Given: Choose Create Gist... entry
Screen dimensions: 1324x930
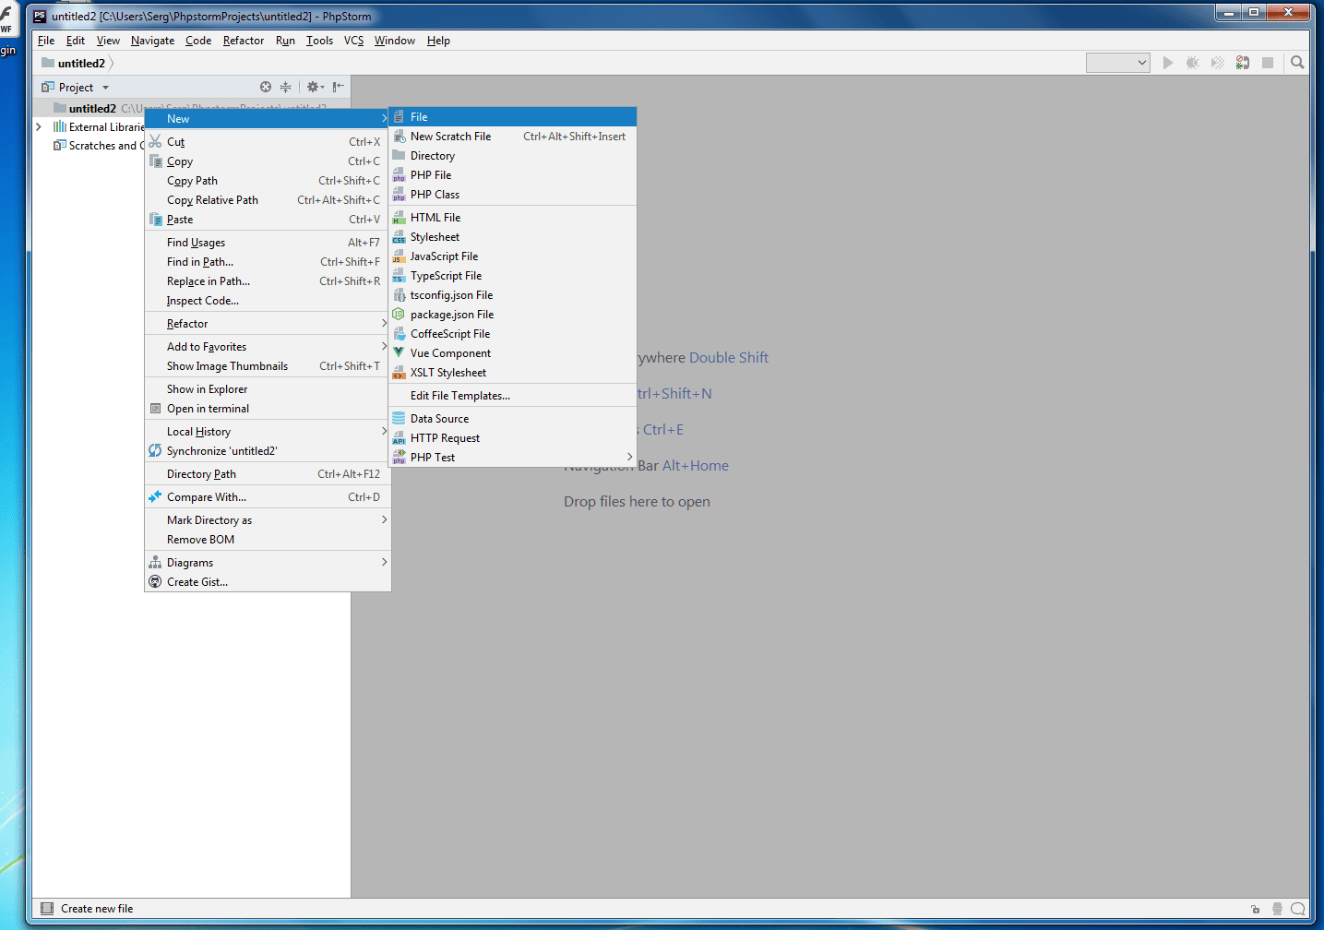Looking at the screenshot, I should coord(268,582).
